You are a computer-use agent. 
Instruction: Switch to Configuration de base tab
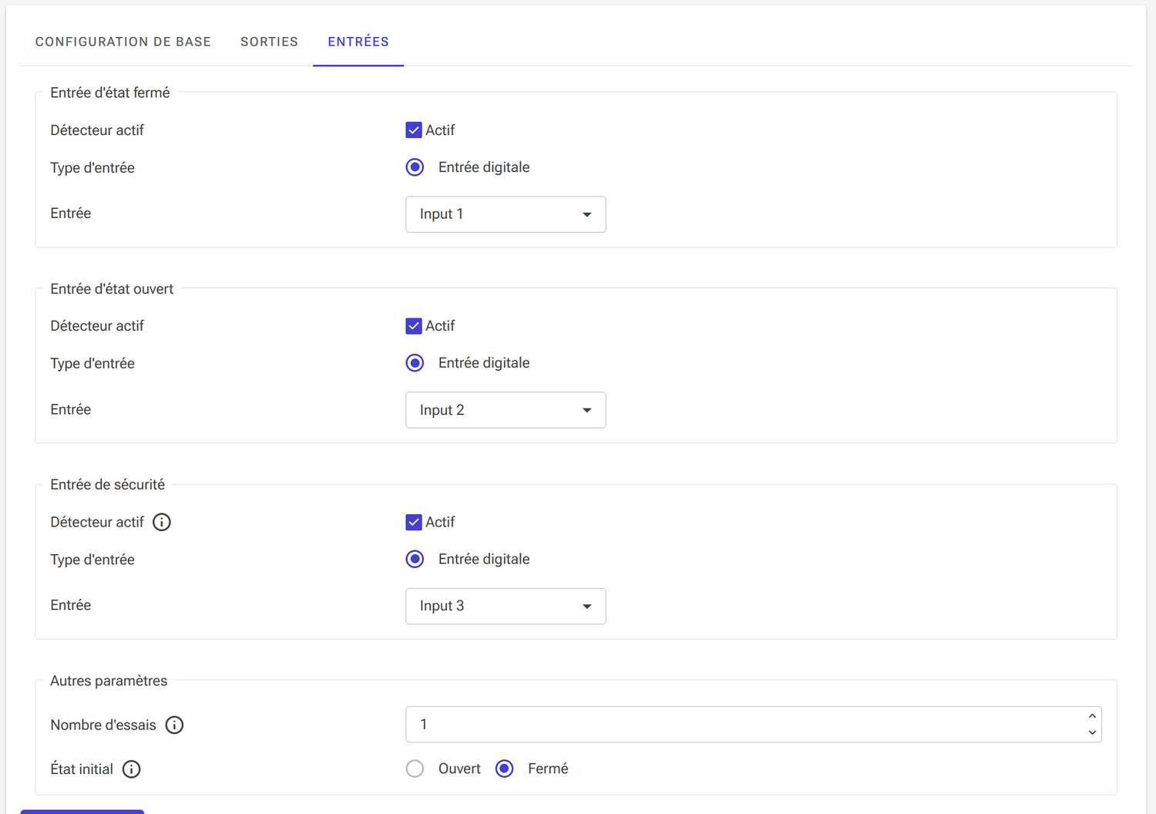pos(123,42)
